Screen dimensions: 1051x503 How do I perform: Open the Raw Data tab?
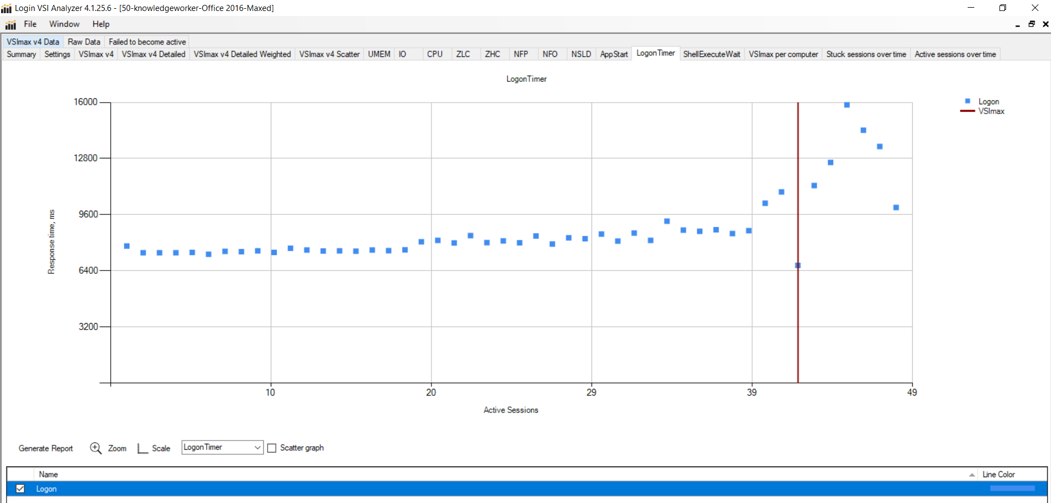point(84,42)
